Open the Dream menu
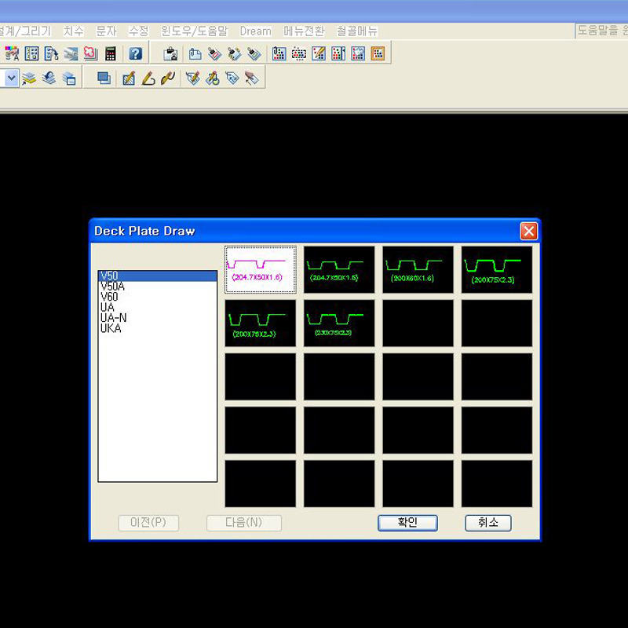 click(x=255, y=31)
